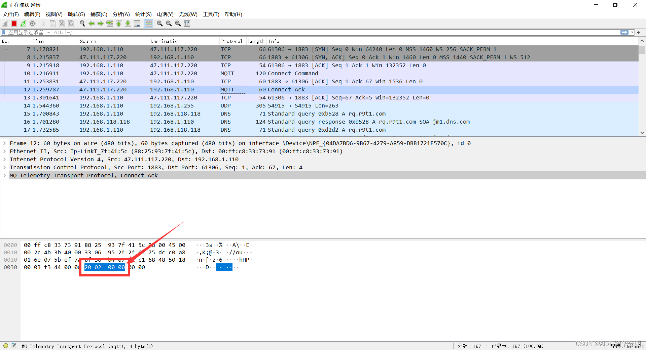Open the 分析(A) menu
Screen dimensions: 646x350
[121, 14]
